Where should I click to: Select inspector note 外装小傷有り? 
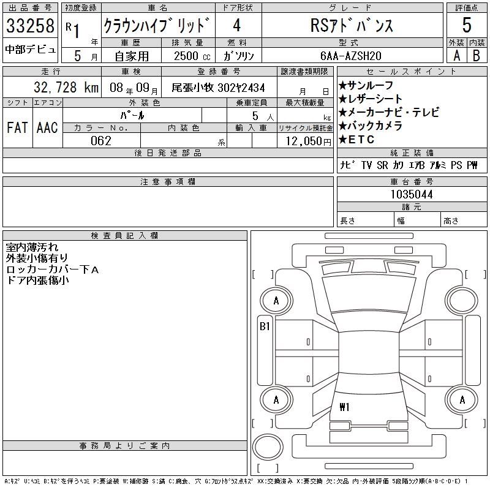[x=37, y=258]
